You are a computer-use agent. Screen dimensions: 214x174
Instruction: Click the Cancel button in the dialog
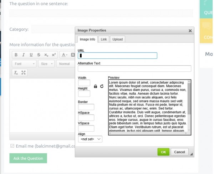click(x=179, y=152)
